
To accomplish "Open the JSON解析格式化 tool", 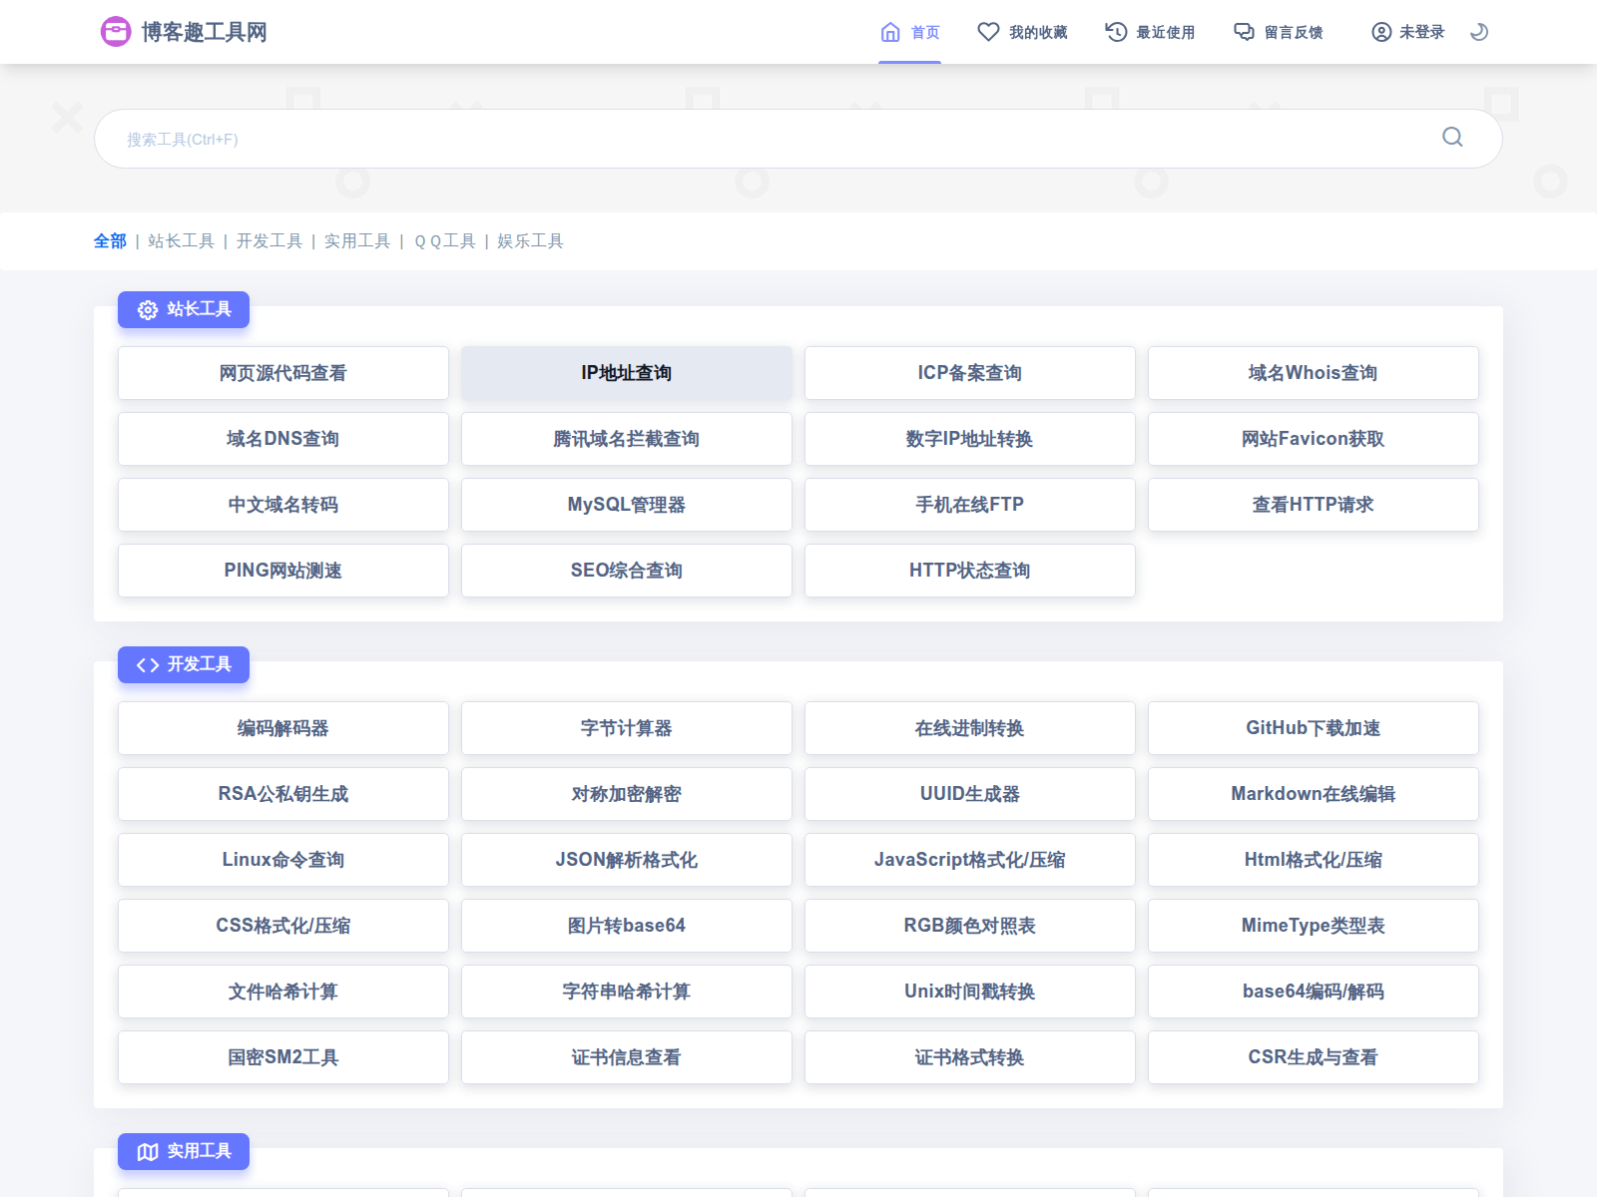I will point(627,860).
